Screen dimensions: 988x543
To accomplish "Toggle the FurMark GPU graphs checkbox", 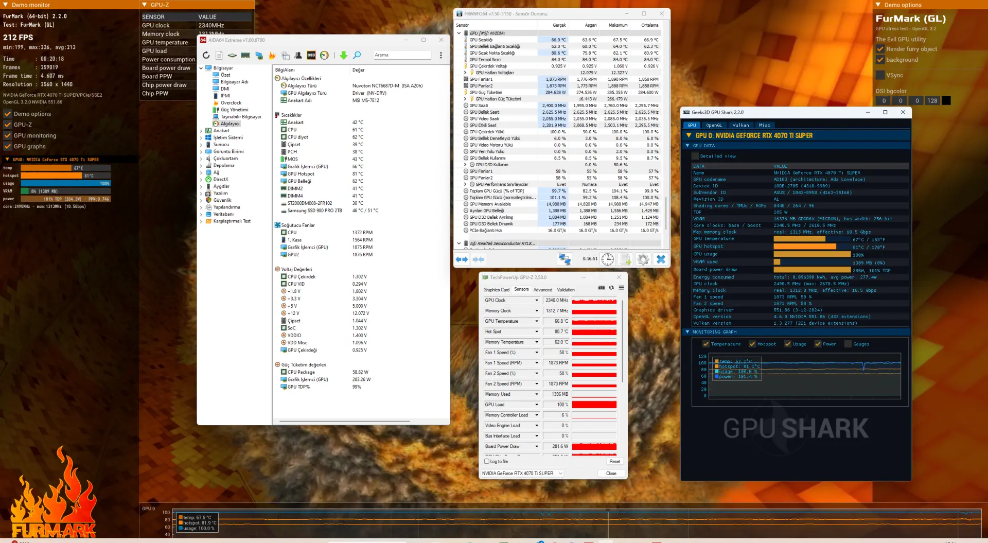I will (8, 146).
